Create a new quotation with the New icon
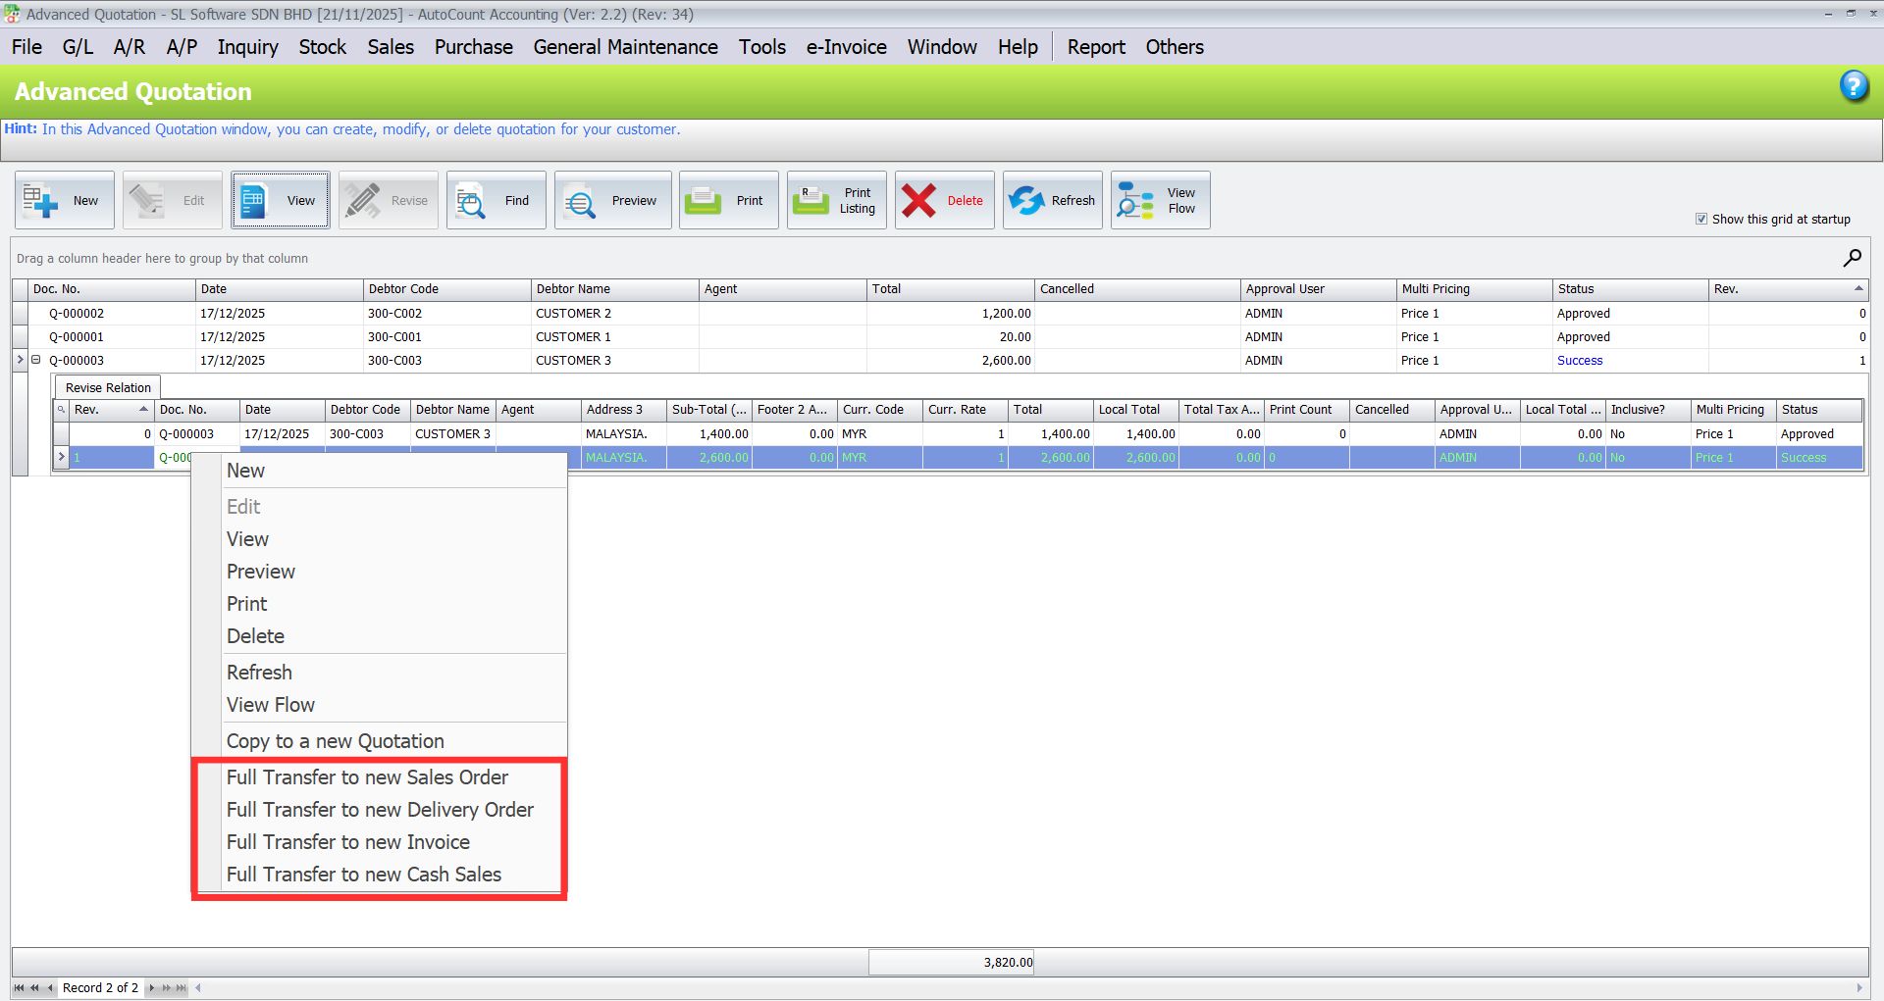The height and width of the screenshot is (1001, 1884). tap(64, 200)
